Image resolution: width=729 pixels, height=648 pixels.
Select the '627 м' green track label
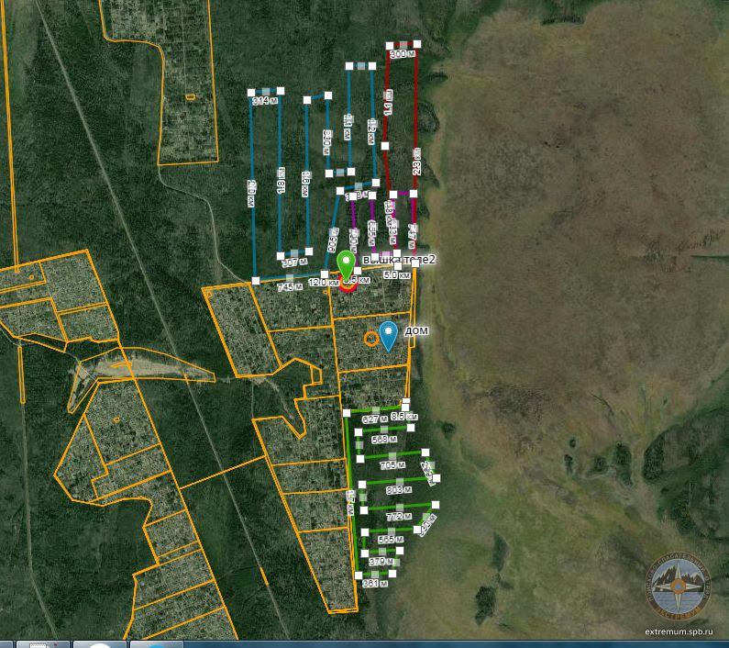(x=373, y=419)
